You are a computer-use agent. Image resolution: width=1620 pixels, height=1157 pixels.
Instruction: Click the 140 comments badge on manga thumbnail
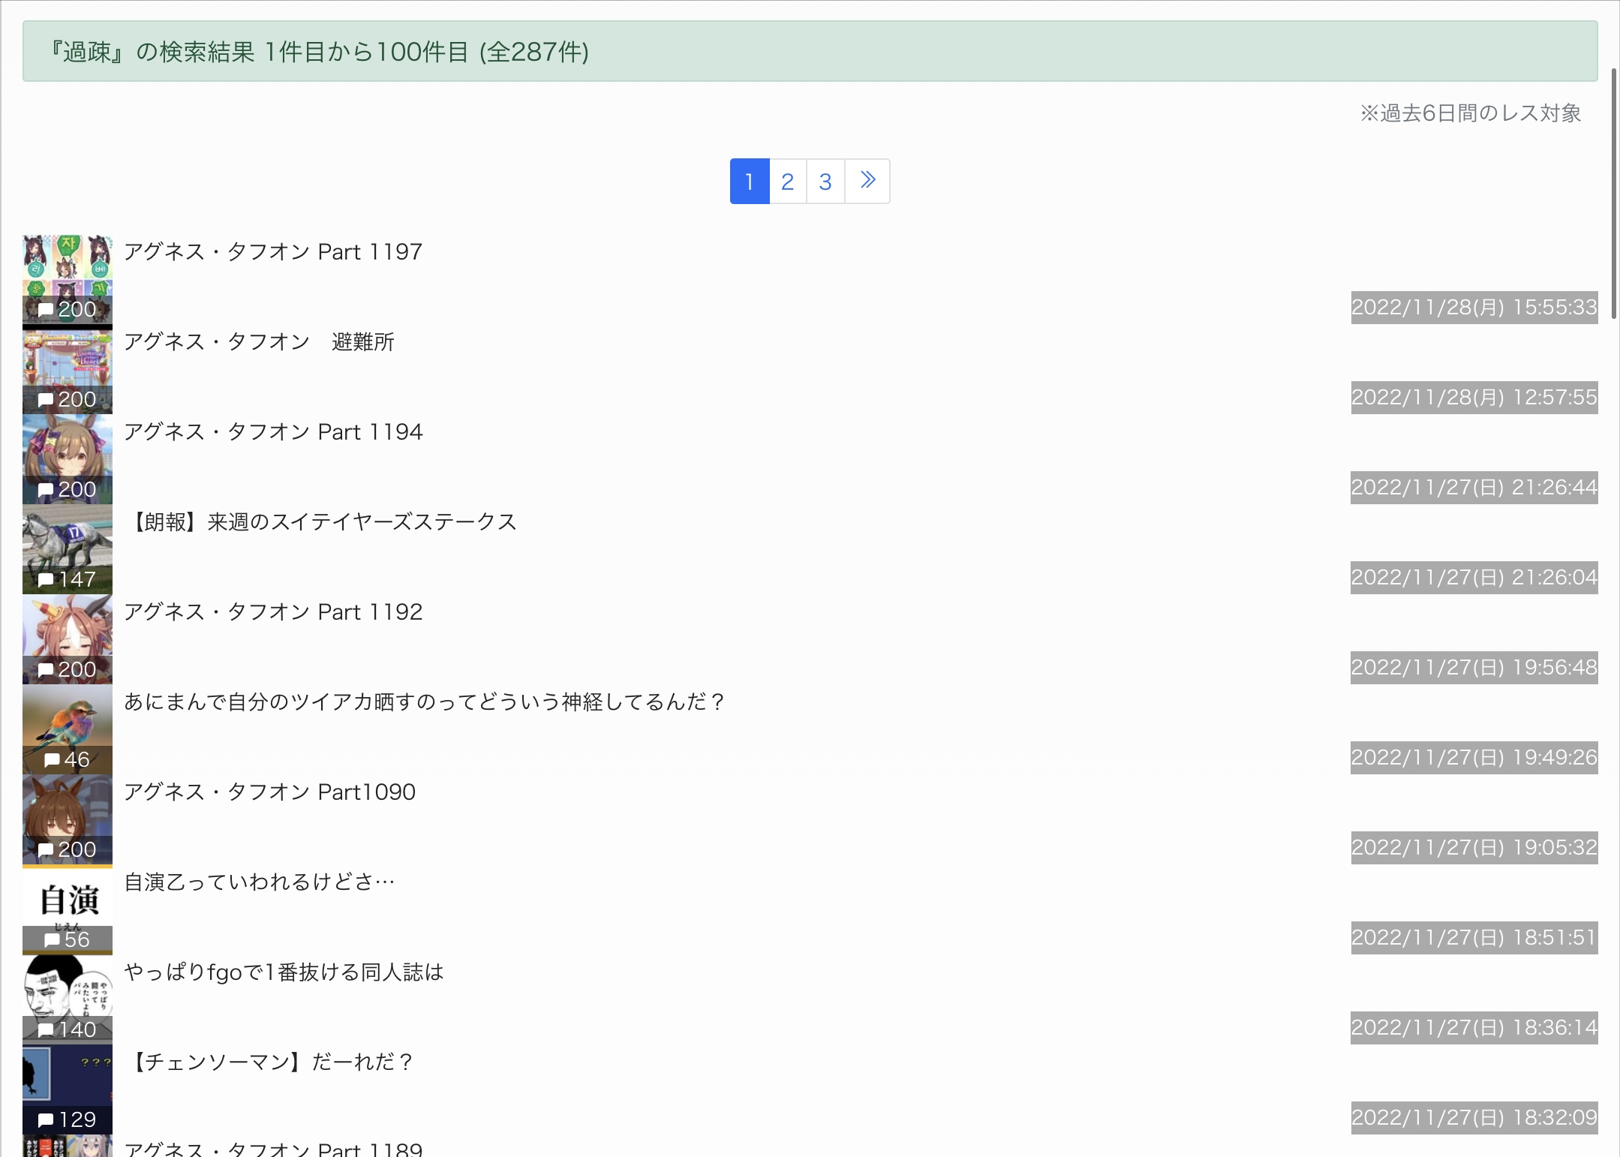68,1029
